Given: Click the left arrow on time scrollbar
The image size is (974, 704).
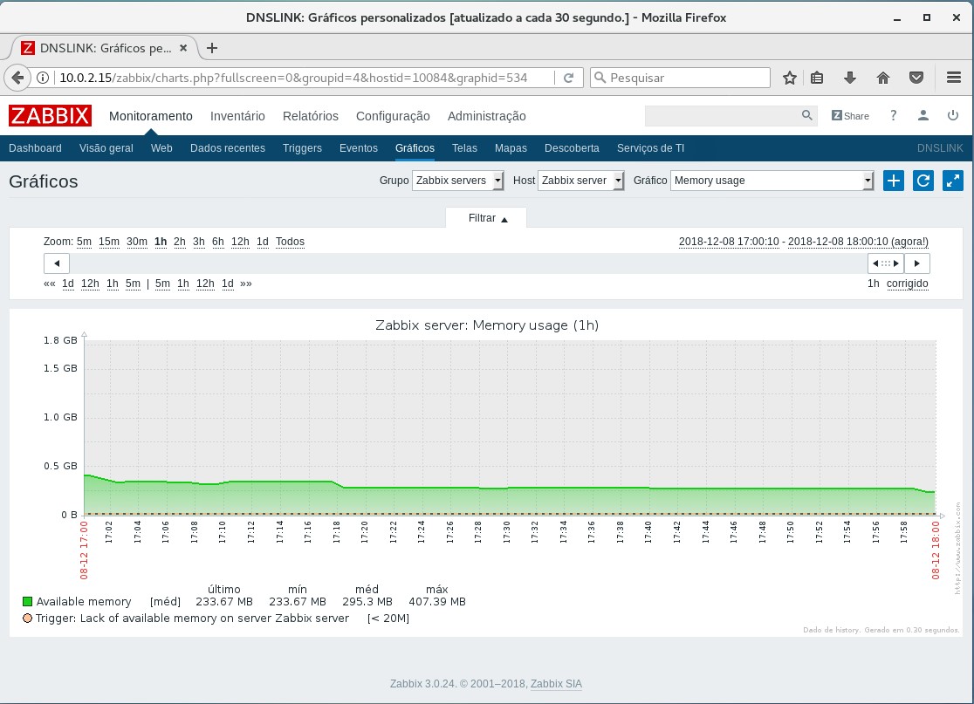Looking at the screenshot, I should click(x=57, y=263).
